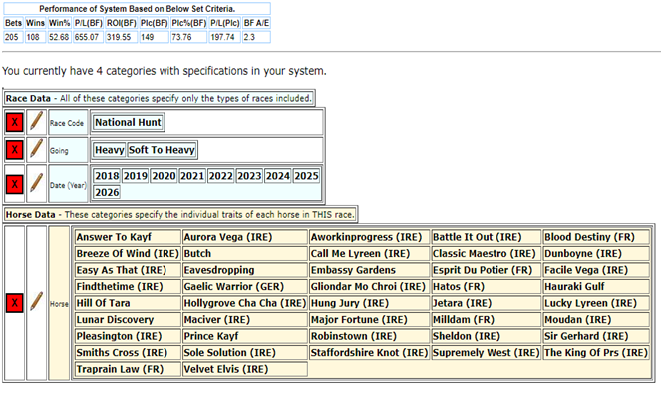This screenshot has width=661, height=397.
Task: Click horse Aurora Vega (IRE)
Action: 245,237
